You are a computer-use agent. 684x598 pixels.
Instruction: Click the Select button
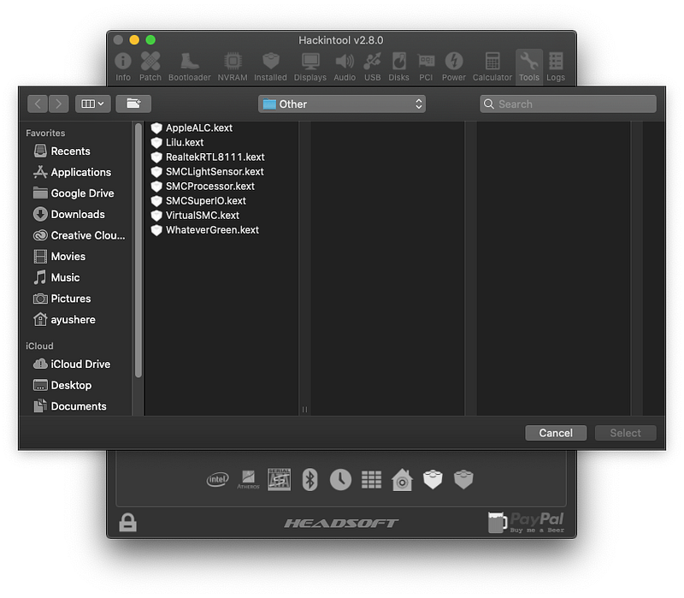(x=626, y=433)
